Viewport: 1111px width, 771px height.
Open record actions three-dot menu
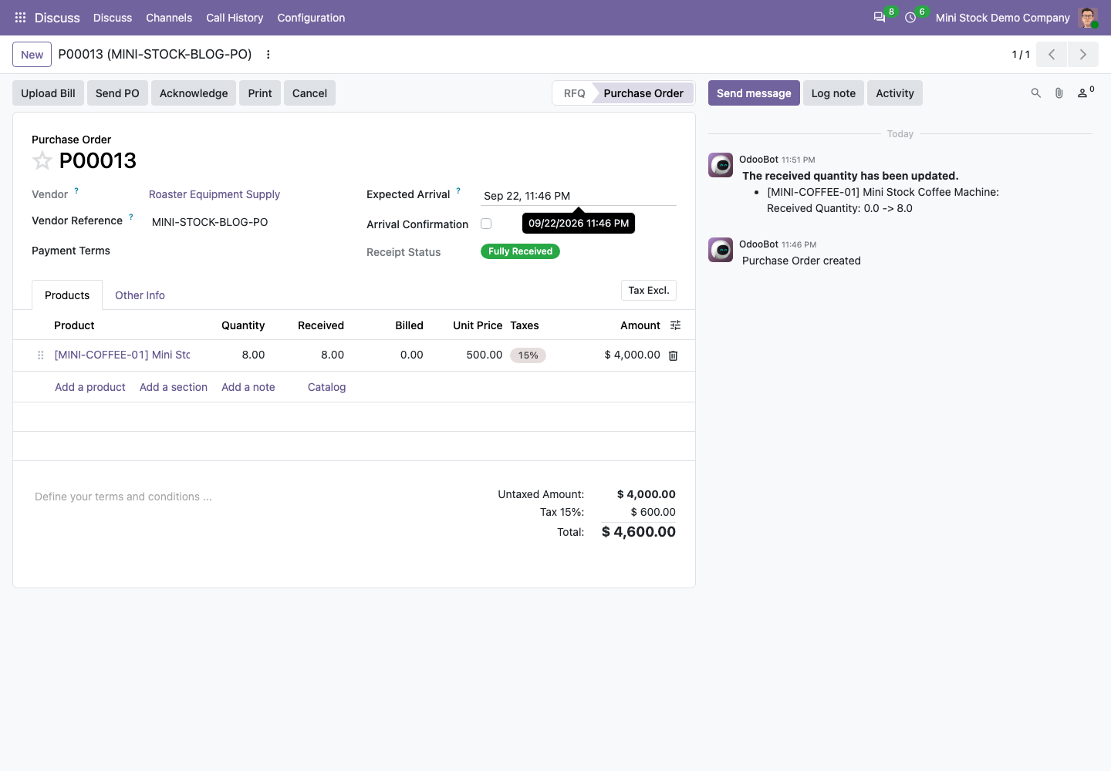[x=268, y=55]
